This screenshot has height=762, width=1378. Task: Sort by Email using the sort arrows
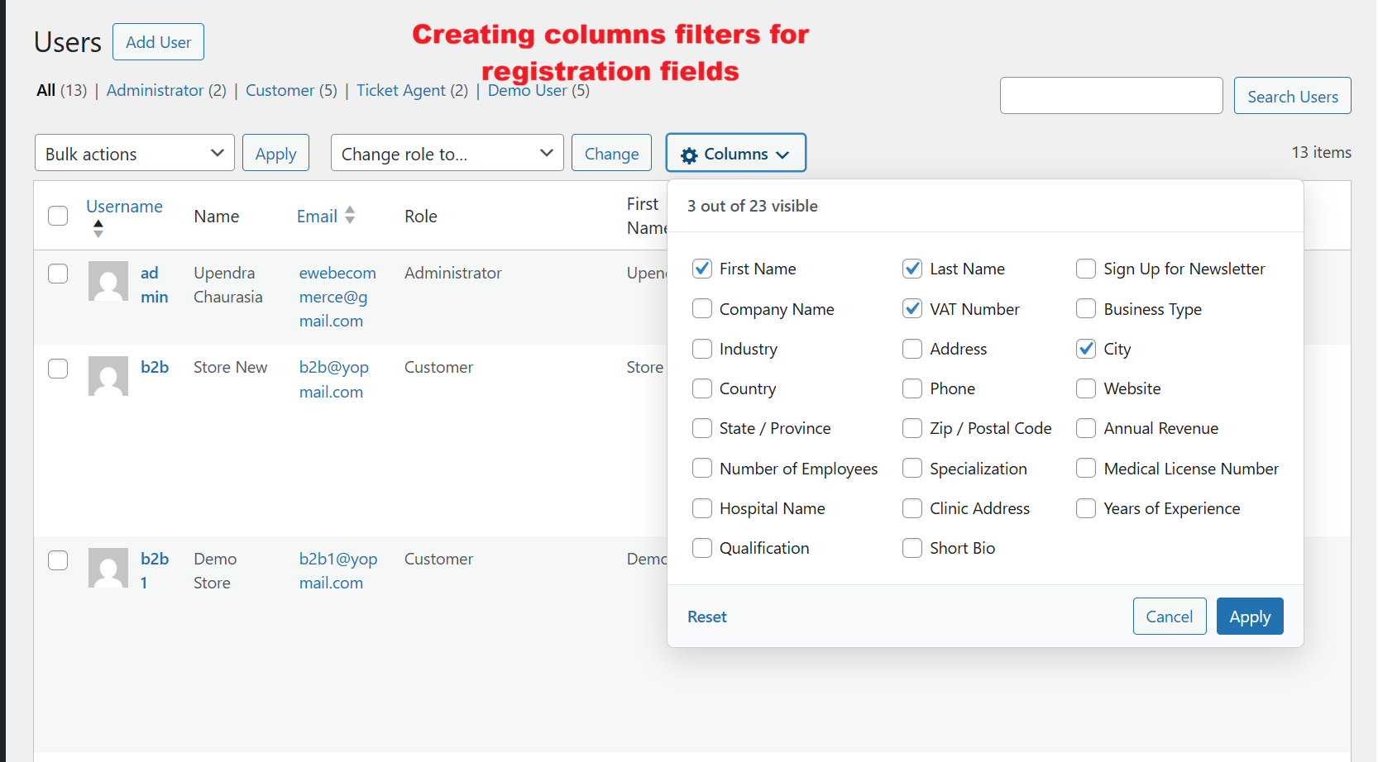(x=351, y=215)
